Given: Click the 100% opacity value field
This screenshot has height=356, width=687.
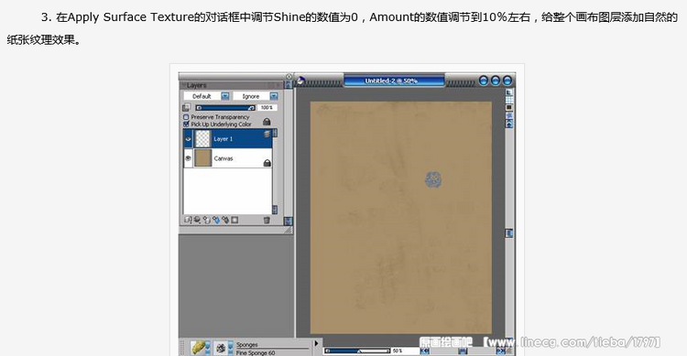Looking at the screenshot, I should (x=267, y=107).
